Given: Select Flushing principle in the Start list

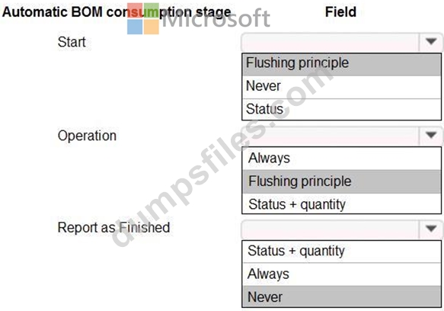Looking at the screenshot, I should coord(341,64).
